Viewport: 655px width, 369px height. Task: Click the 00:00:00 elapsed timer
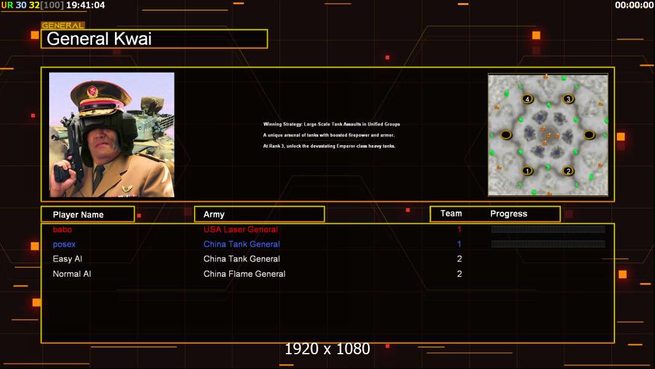click(634, 6)
